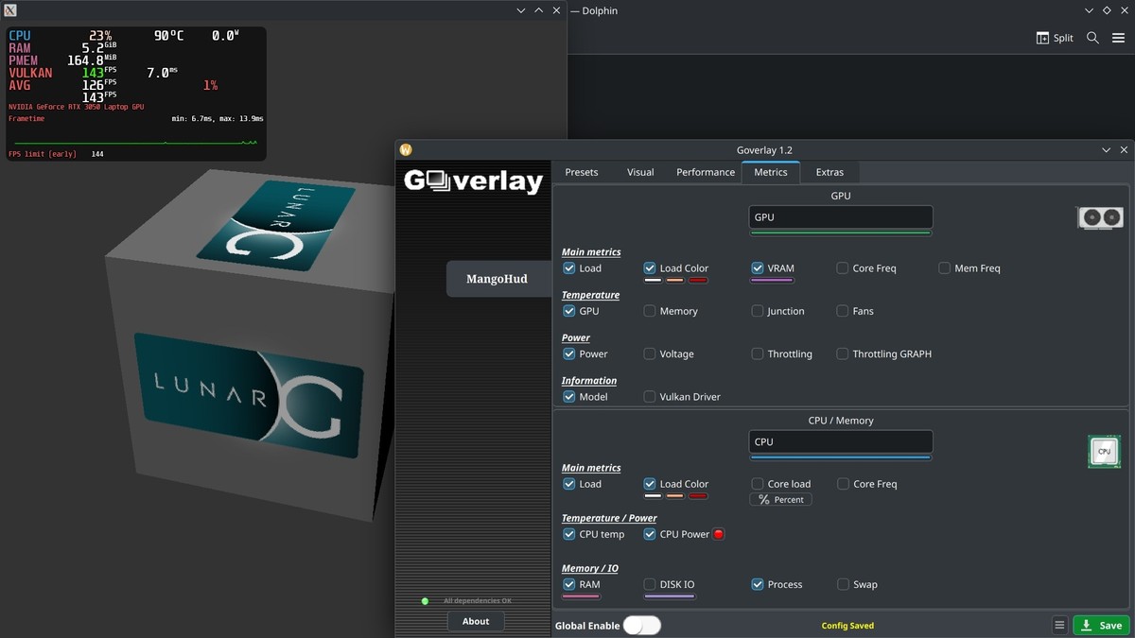Collapse the Goverlay window using title bar chevron
The width and height of the screenshot is (1135, 638).
1107,150
